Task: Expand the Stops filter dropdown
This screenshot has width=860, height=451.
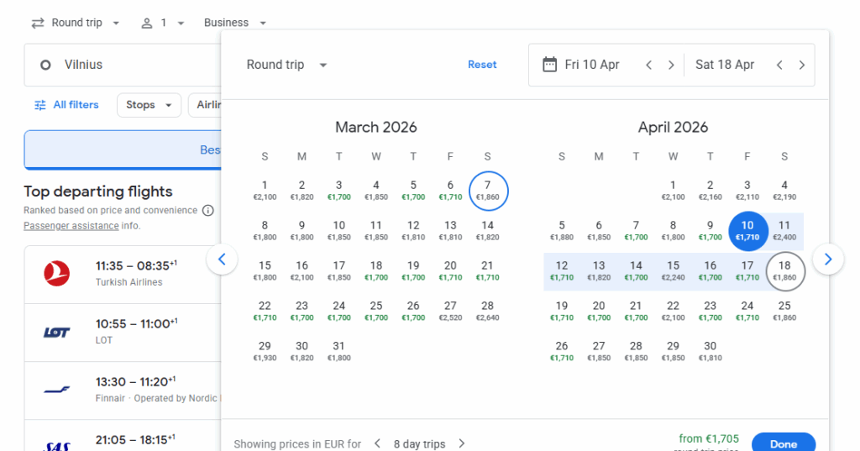Action: click(x=149, y=105)
